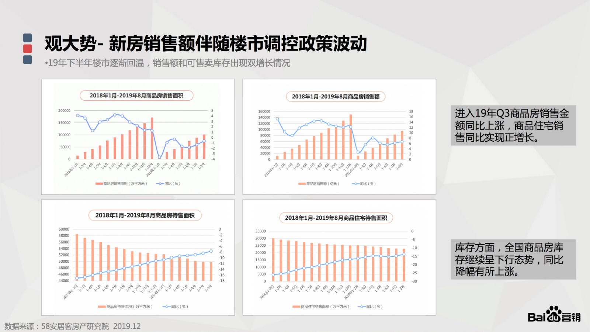
Task: Click 同比（%）legend in 商品房销售面积 chart
Action: (169, 184)
